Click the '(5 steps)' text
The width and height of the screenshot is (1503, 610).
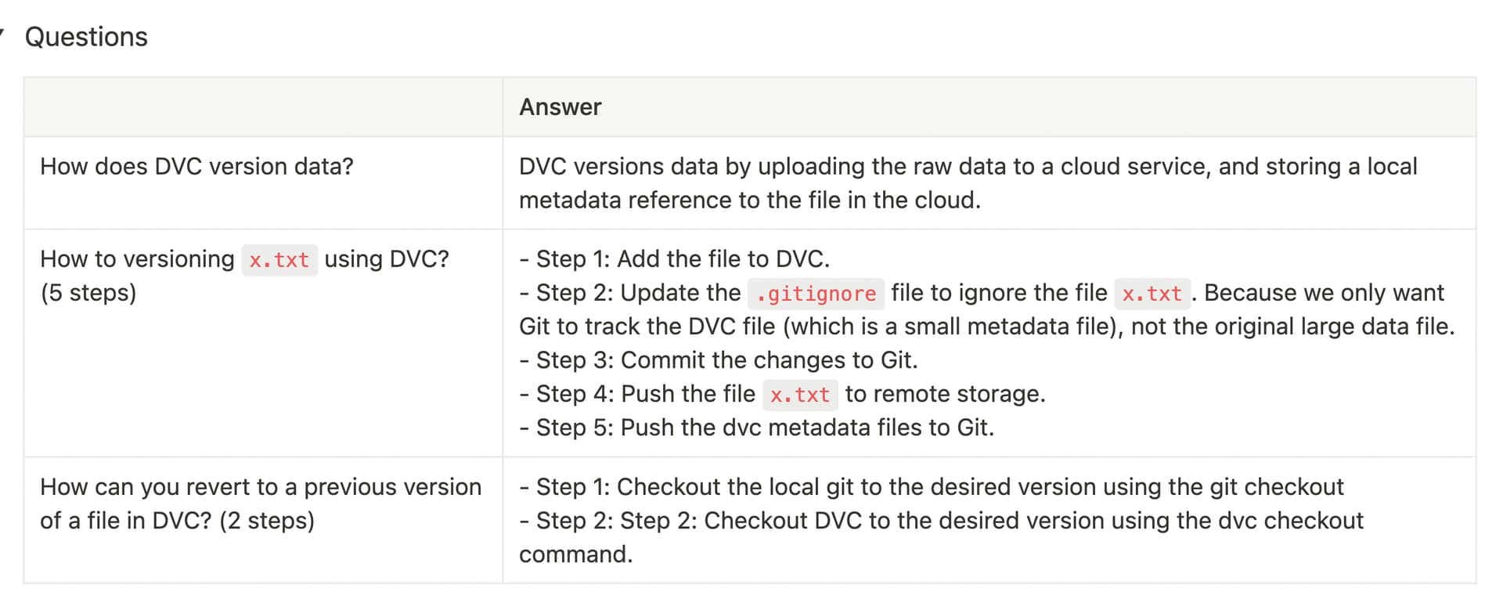click(x=88, y=293)
